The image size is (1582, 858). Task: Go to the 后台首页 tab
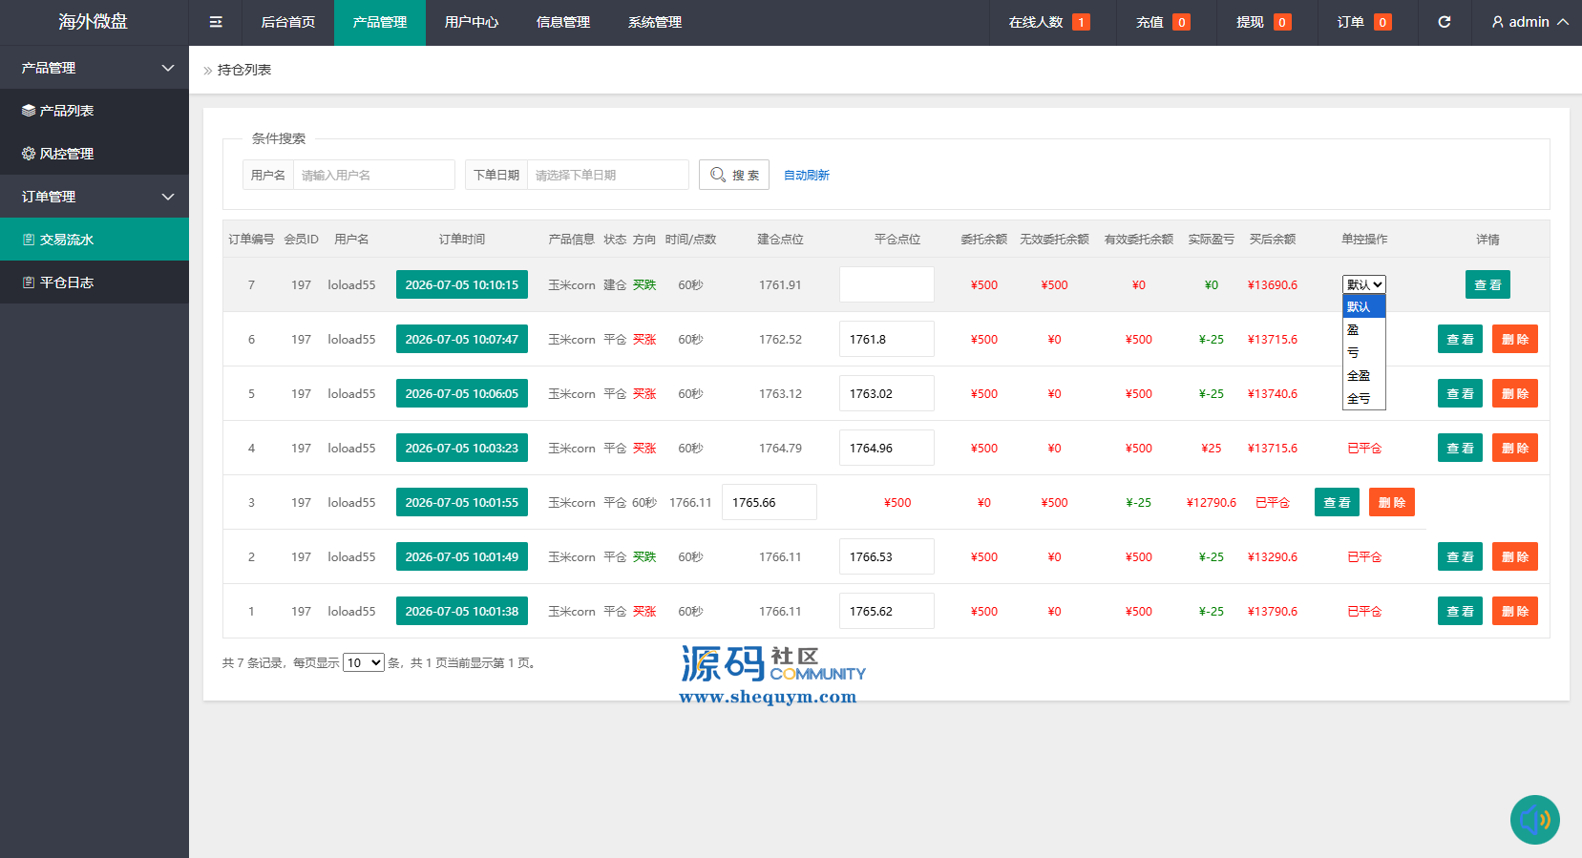point(288,22)
